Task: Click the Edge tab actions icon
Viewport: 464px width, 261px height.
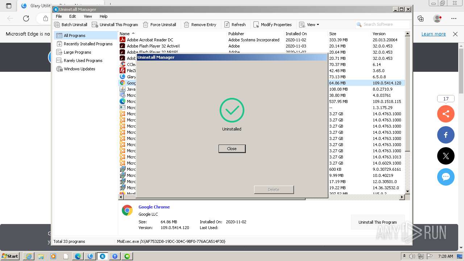Action: click(9, 6)
